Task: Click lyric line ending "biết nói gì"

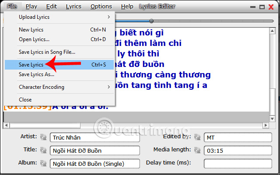Action: pyautogui.click(x=139, y=33)
